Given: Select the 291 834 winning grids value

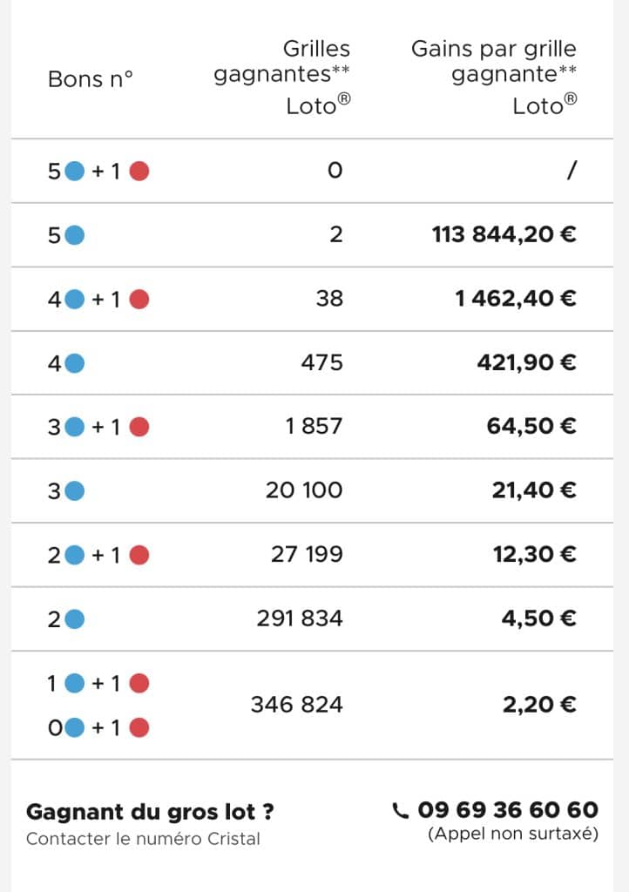Looking at the screenshot, I should coord(300,618).
